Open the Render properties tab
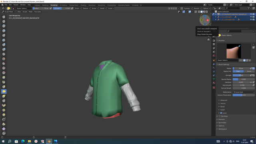 tap(214, 41)
